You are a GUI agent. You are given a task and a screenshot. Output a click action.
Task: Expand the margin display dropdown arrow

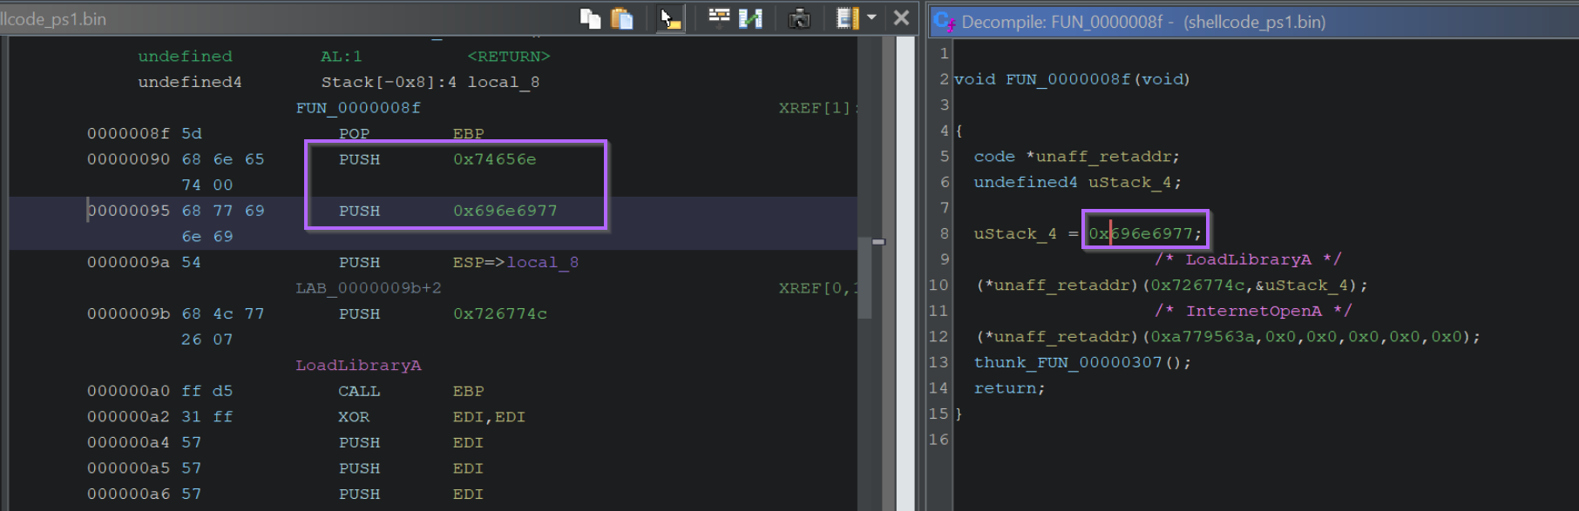coord(871,17)
